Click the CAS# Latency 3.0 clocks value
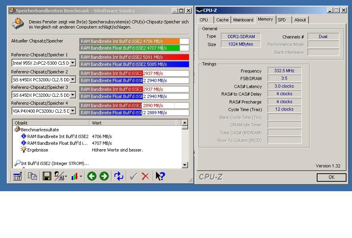 point(284,86)
